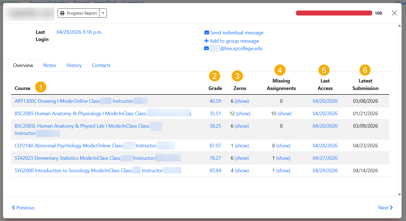Click last access 04/27/2026 for STA2023
This screenshot has height=221, width=406.
click(325, 158)
